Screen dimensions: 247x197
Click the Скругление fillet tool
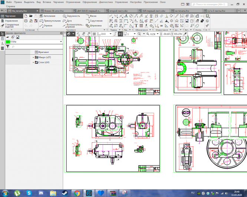click(94, 21)
